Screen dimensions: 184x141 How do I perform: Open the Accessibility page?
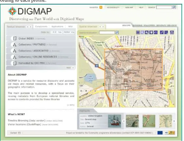coord(113,7)
